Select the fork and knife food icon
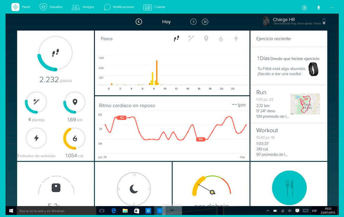344x217 pixels. point(289,188)
